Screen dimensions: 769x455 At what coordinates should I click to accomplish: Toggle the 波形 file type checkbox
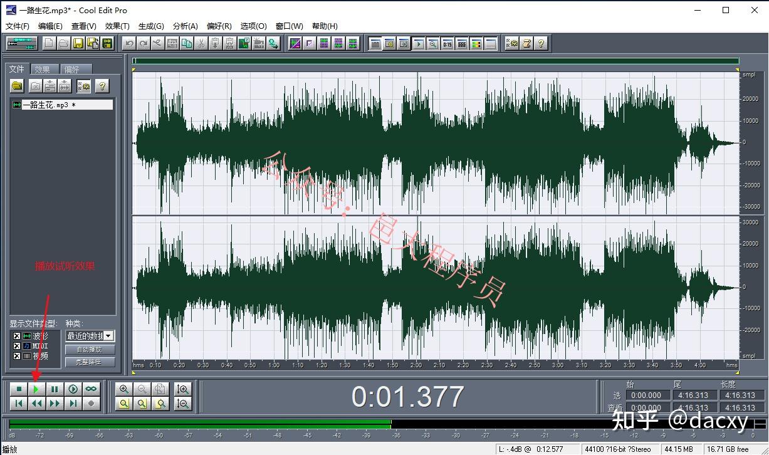pos(17,336)
